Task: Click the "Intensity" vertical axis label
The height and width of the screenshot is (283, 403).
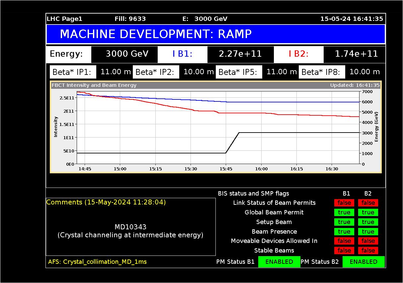Action: click(x=56, y=127)
